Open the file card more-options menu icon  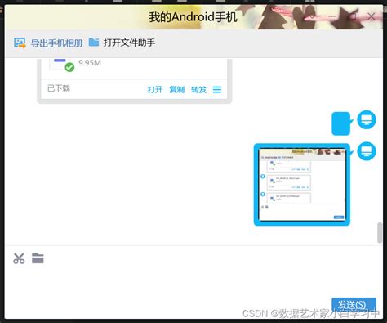click(217, 89)
